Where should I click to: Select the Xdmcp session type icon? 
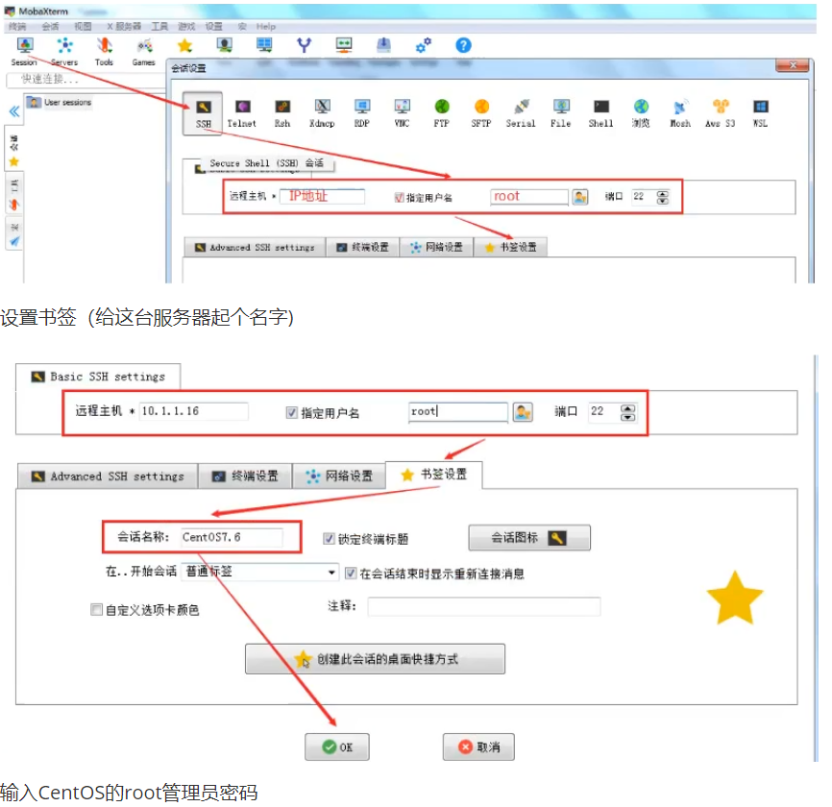point(322,113)
